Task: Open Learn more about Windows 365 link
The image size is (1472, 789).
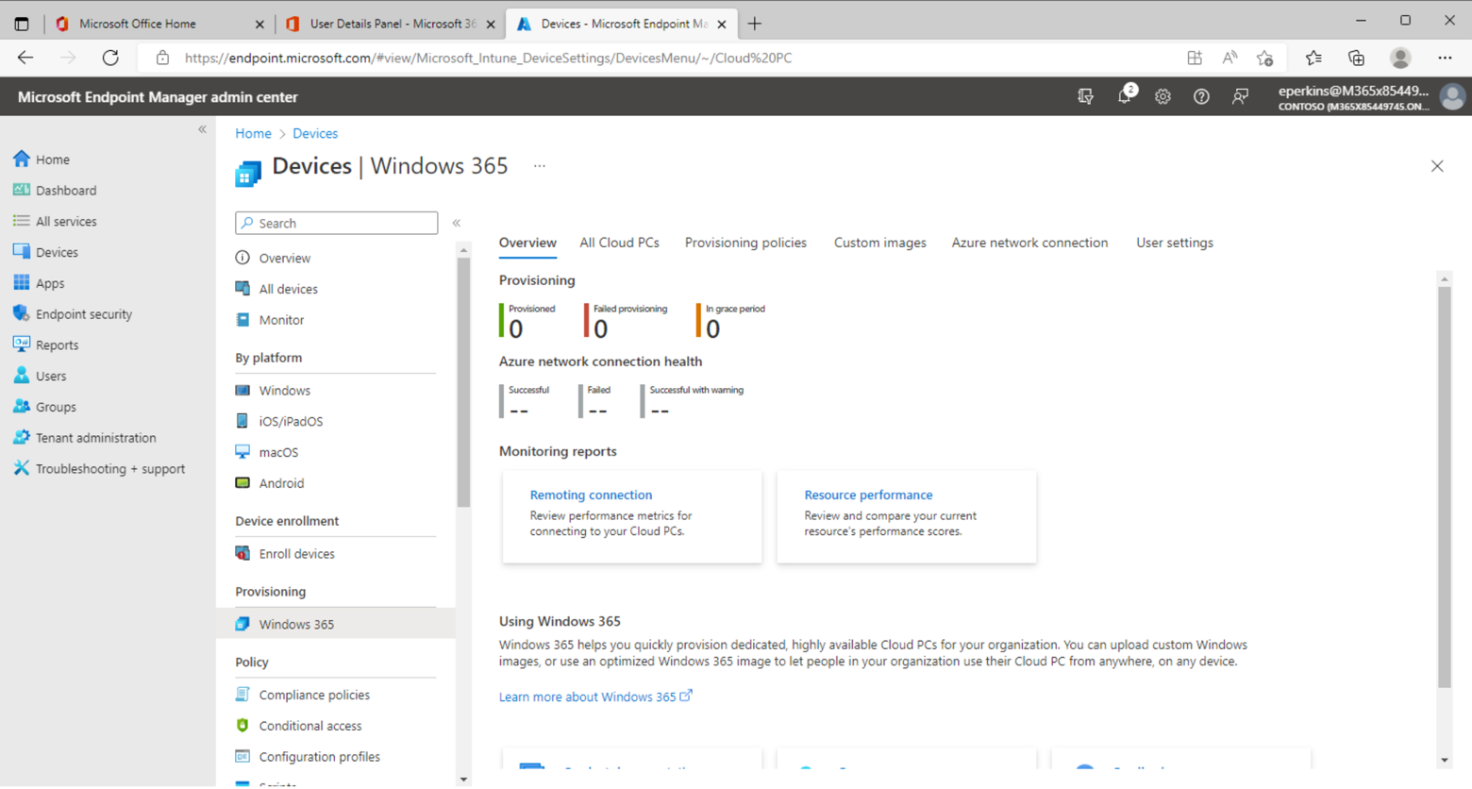Action: (595, 697)
